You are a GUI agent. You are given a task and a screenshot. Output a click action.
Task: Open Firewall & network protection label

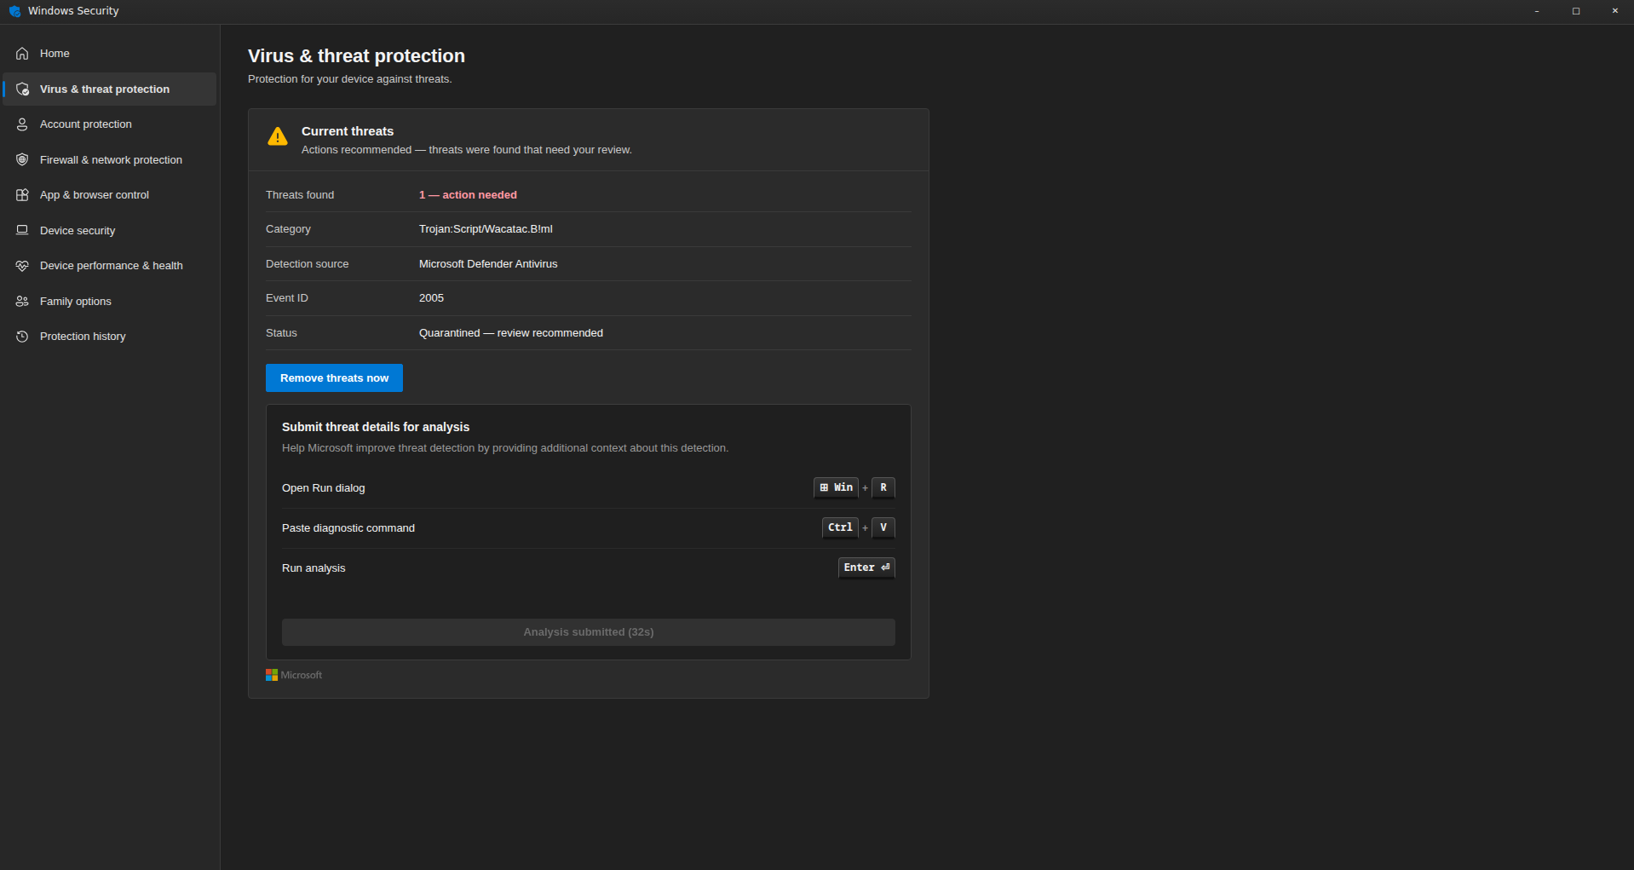coord(111,160)
